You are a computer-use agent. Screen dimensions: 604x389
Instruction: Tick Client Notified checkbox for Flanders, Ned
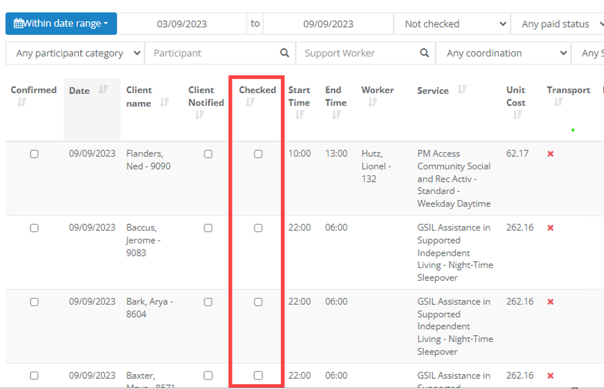tap(208, 154)
